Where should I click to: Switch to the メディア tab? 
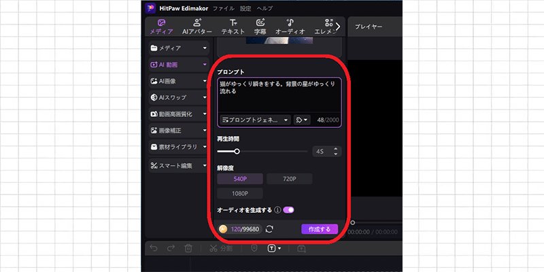pyautogui.click(x=161, y=27)
